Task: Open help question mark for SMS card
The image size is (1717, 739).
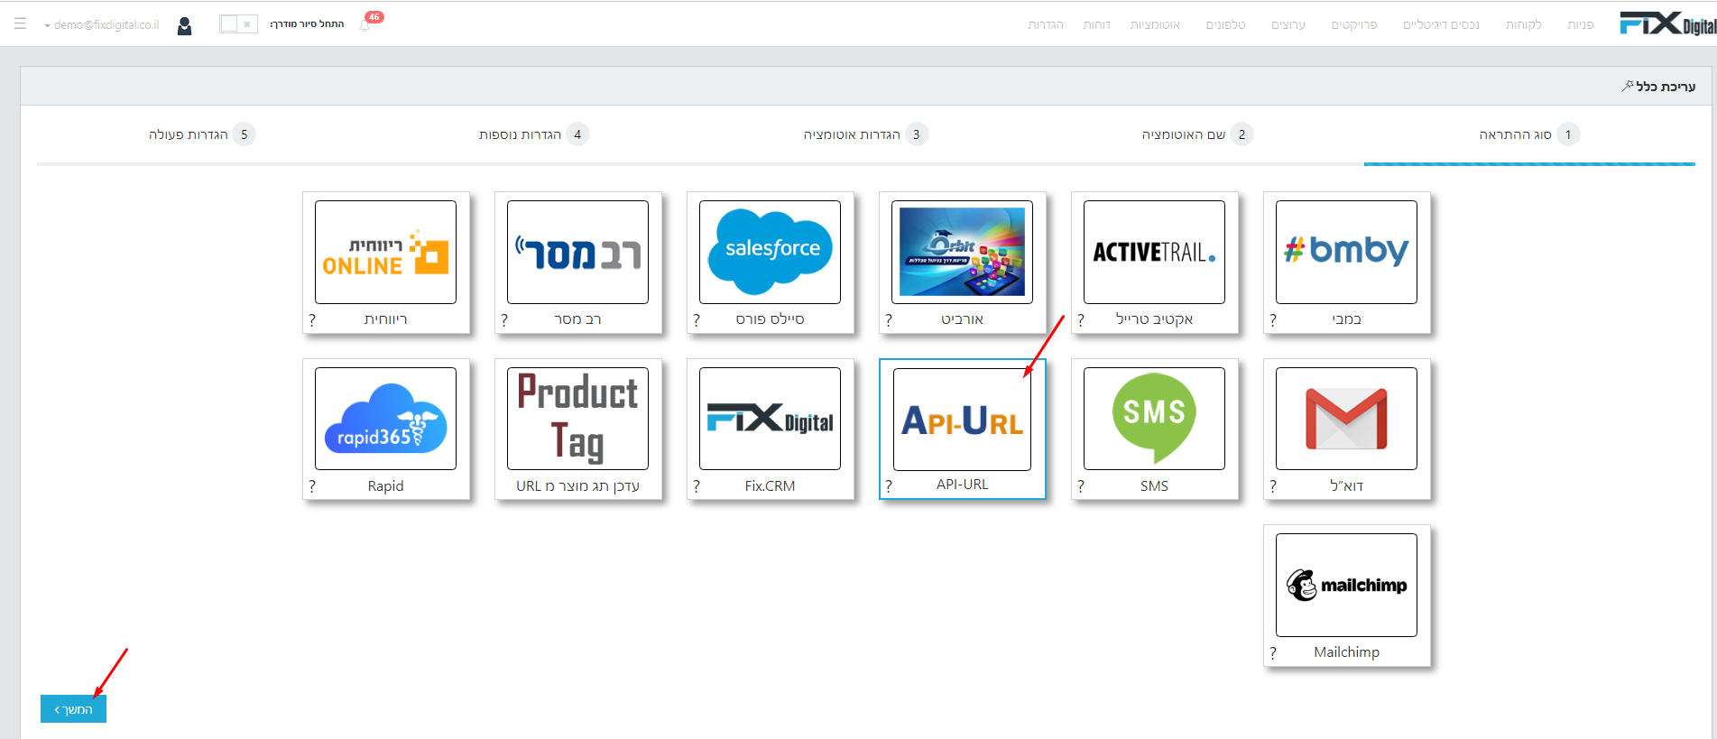Action: click(1081, 486)
